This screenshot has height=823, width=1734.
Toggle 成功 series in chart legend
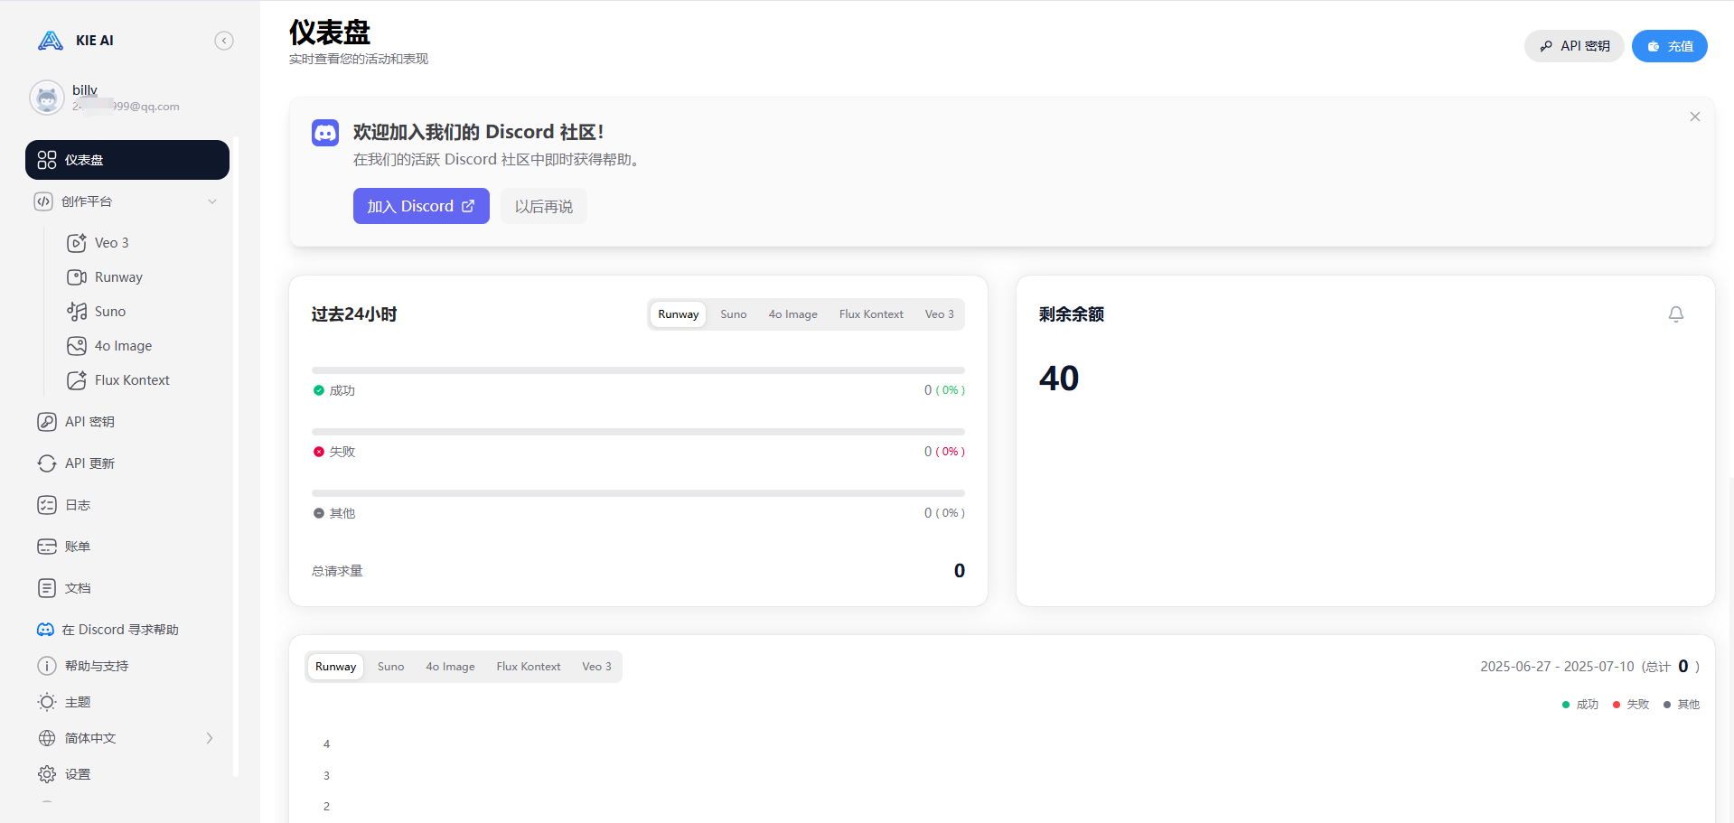1580,705
